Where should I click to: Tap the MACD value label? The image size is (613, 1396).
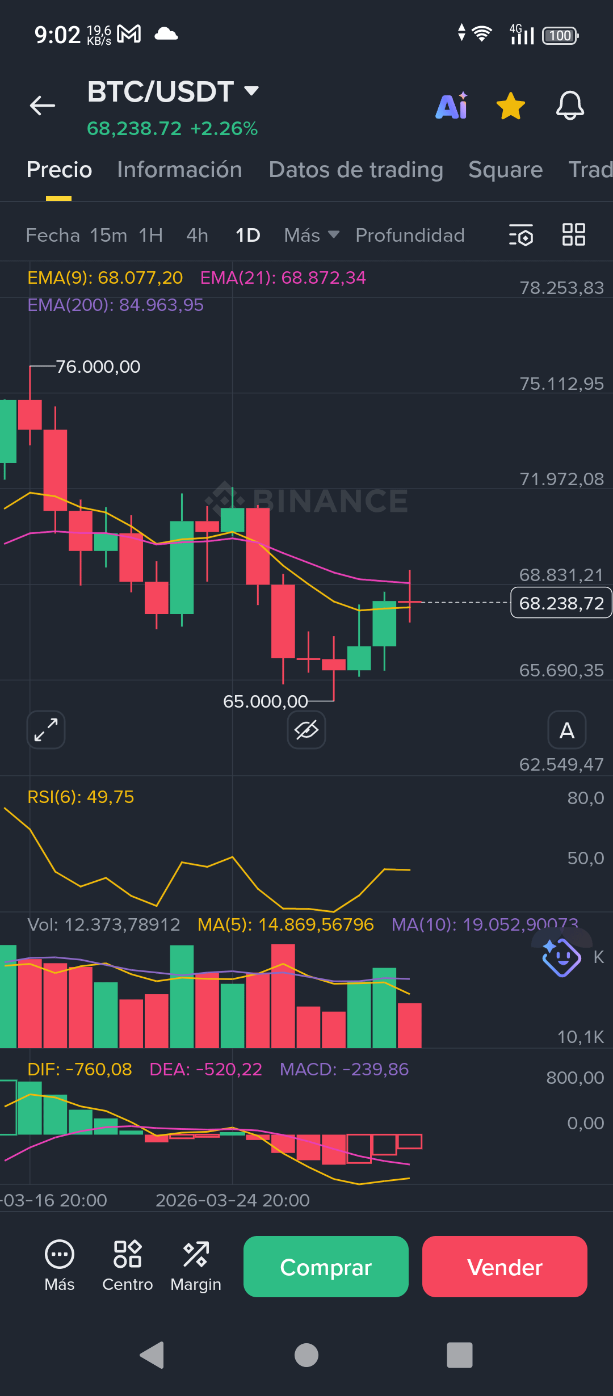pyautogui.click(x=344, y=1069)
